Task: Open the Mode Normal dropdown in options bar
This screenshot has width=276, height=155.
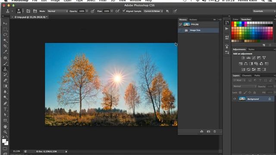Action: (x=57, y=11)
